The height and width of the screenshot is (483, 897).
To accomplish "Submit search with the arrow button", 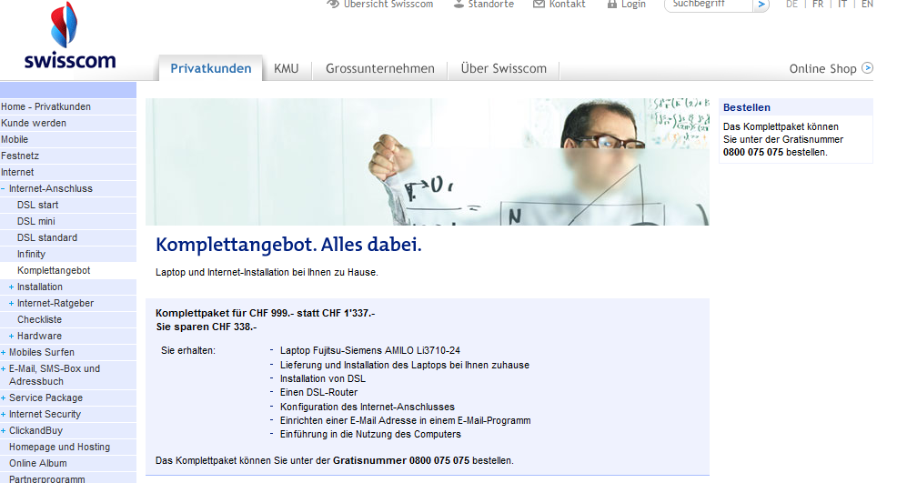I will click(x=761, y=5).
